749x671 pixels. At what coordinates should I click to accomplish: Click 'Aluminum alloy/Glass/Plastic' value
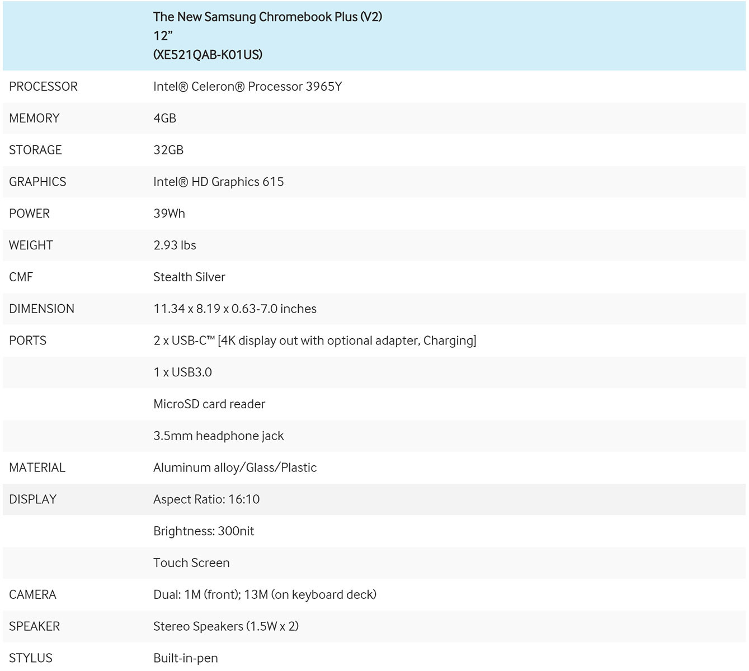tap(235, 468)
